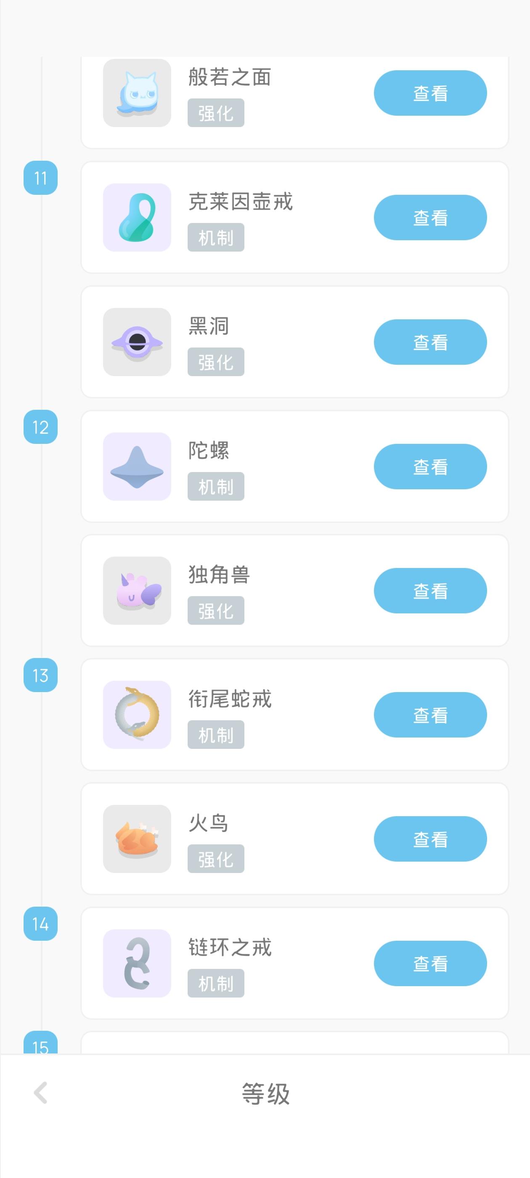The width and height of the screenshot is (530, 1178).
Task: Tap the 般若之面 cat mask icon
Action: point(137,93)
